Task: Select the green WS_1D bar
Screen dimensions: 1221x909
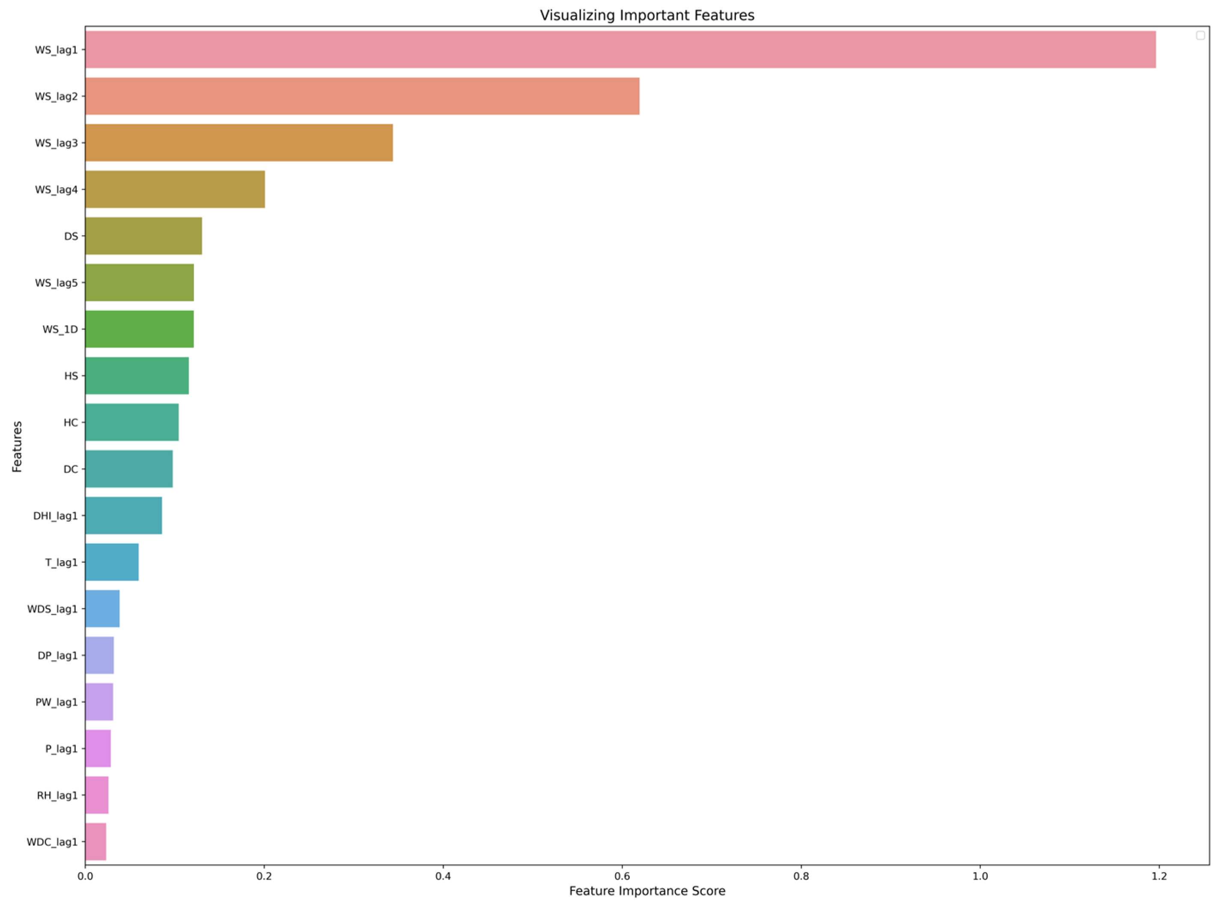Action: [x=139, y=329]
